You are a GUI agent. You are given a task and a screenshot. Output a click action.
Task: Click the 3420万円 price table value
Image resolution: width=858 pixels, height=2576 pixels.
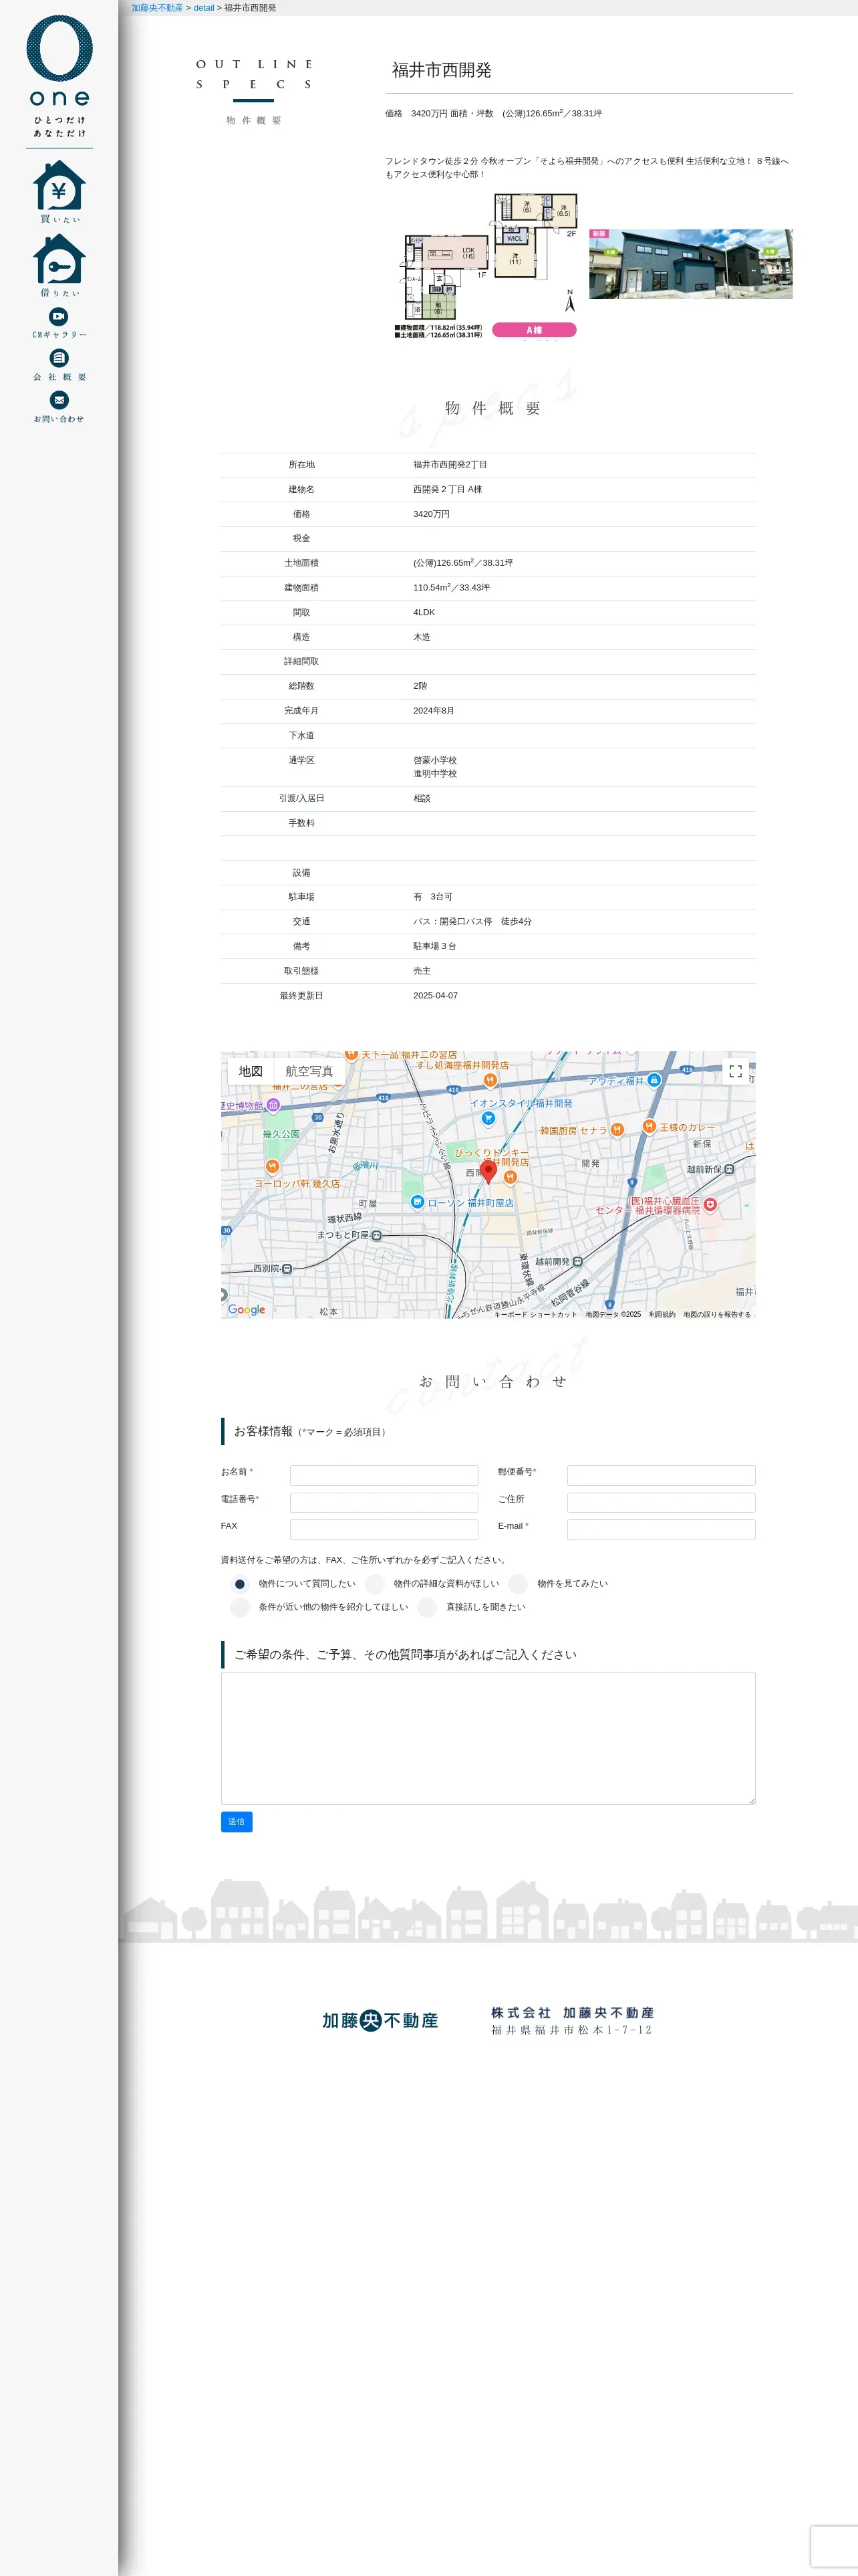tap(432, 514)
